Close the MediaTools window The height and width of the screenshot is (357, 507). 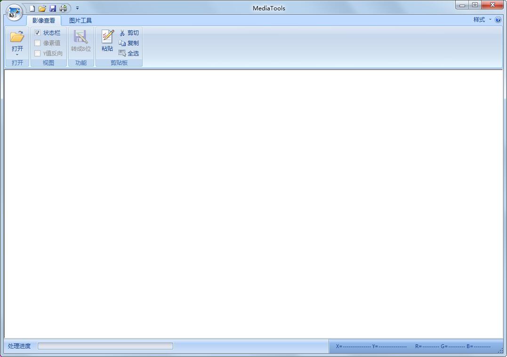tap(492, 5)
